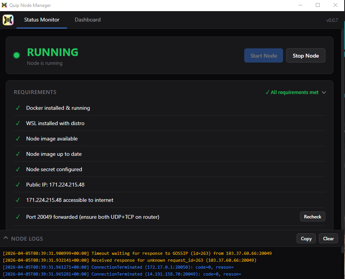Click the checkmark beside Public IP row
This screenshot has height=279, width=345.
click(x=18, y=185)
